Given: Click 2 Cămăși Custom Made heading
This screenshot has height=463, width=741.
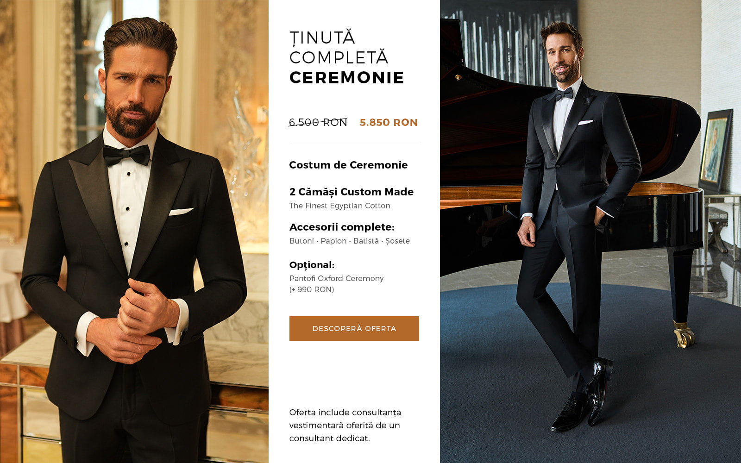Looking at the screenshot, I should pos(352,192).
